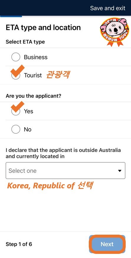Click the Yes label text
Viewport: 131px width, 258px height.
29,111
